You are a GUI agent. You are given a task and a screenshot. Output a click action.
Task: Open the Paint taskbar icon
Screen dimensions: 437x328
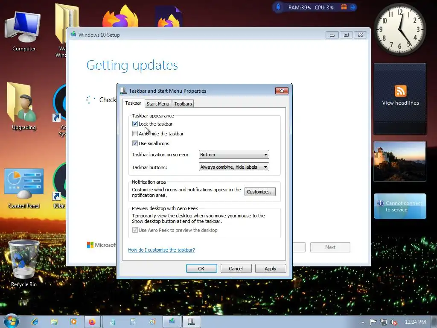(152, 322)
